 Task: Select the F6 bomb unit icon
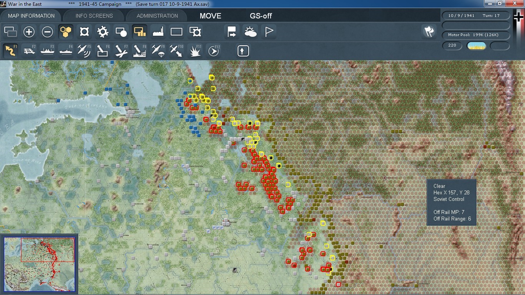[103, 51]
